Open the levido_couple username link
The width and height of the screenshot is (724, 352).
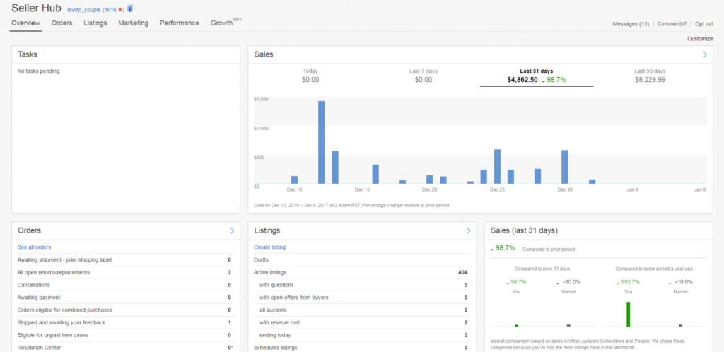pos(83,10)
